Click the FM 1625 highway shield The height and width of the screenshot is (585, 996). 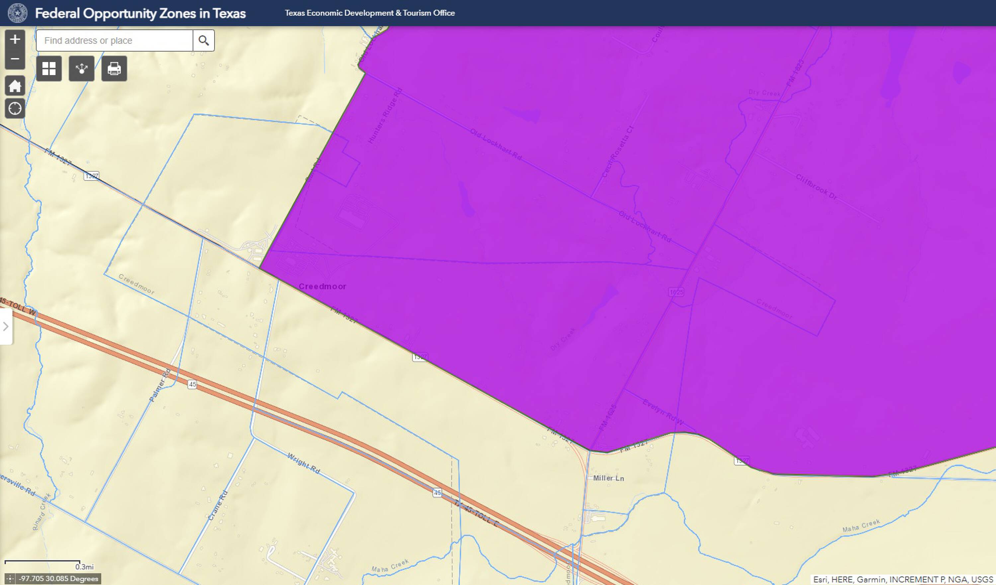[x=676, y=292]
